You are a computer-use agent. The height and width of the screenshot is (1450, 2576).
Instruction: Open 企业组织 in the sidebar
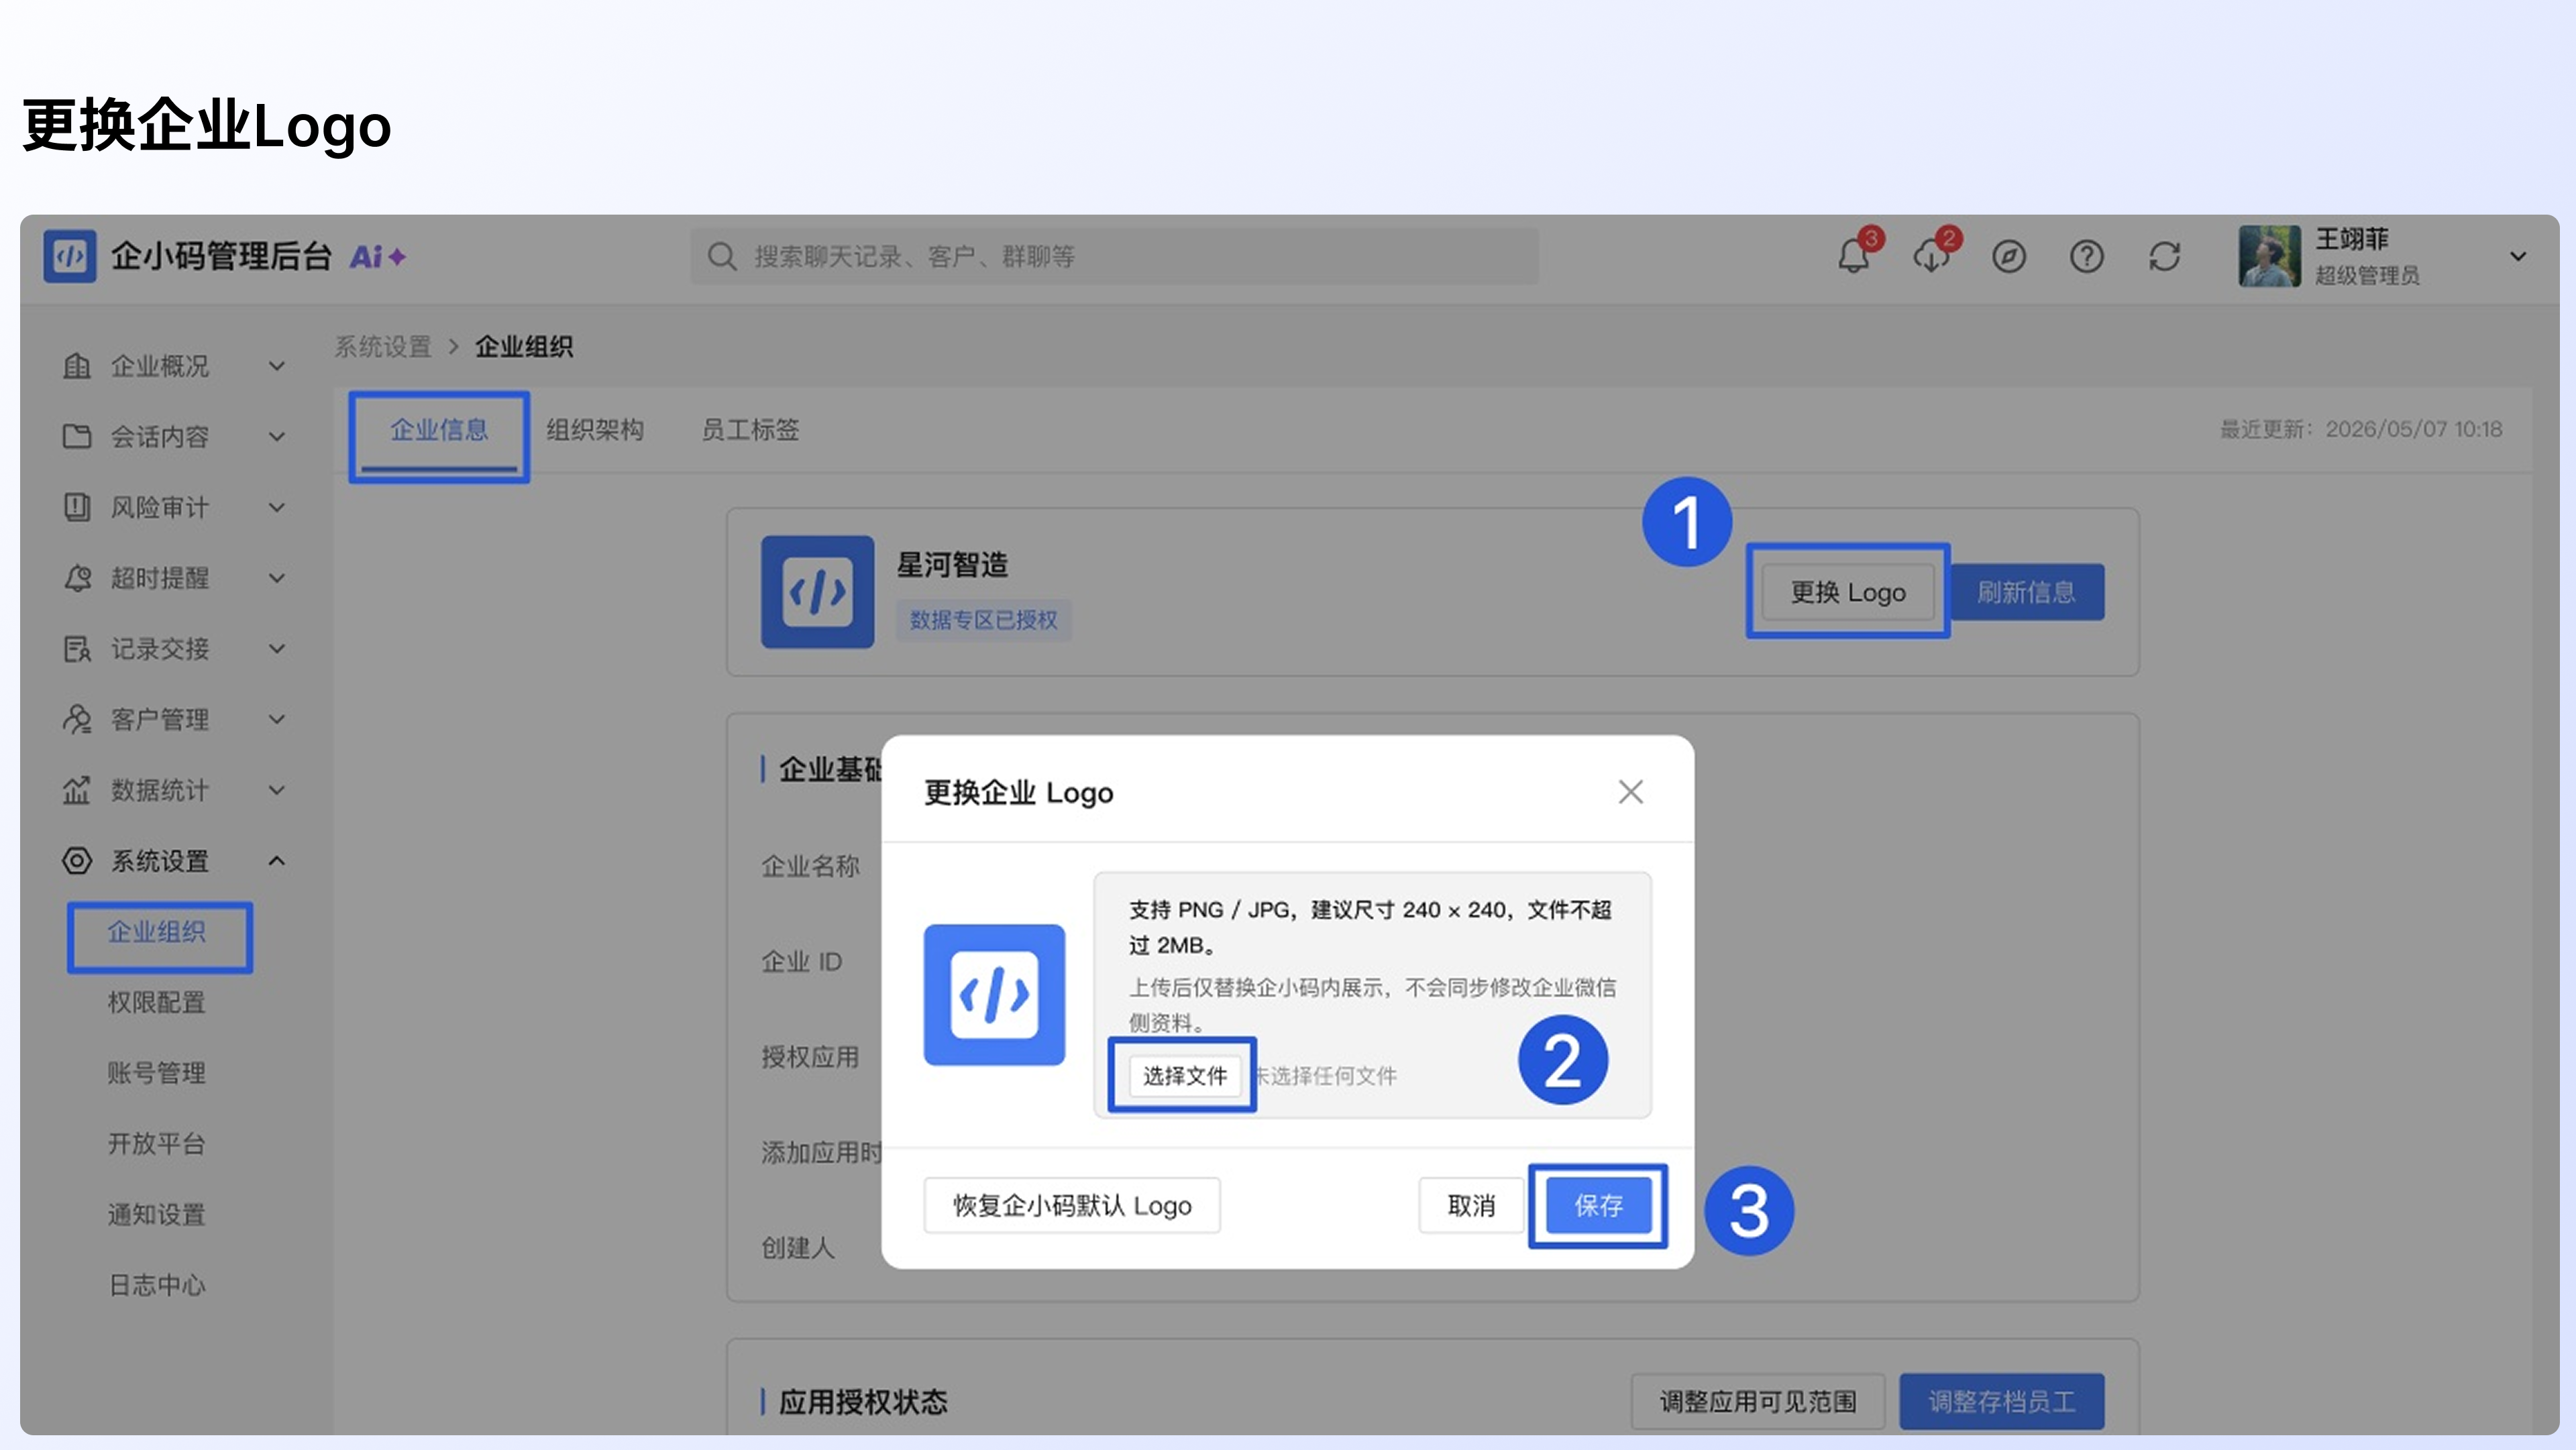[157, 932]
